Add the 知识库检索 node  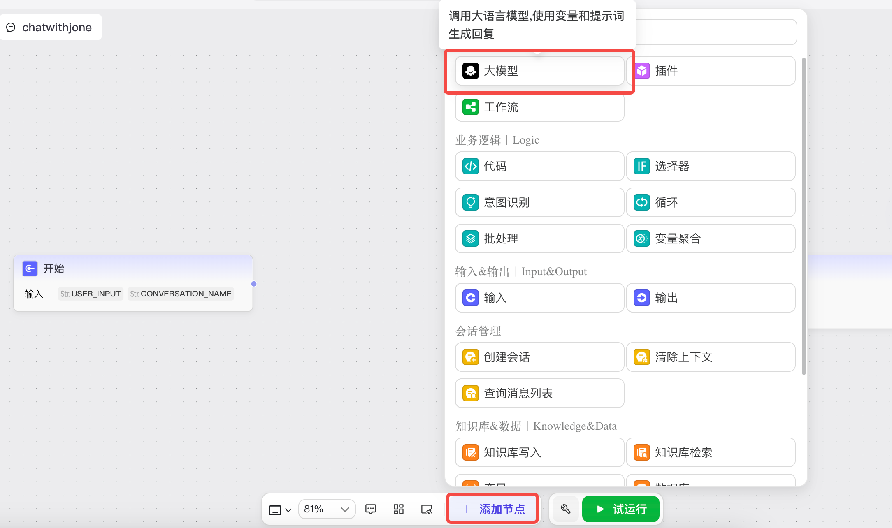coord(711,452)
